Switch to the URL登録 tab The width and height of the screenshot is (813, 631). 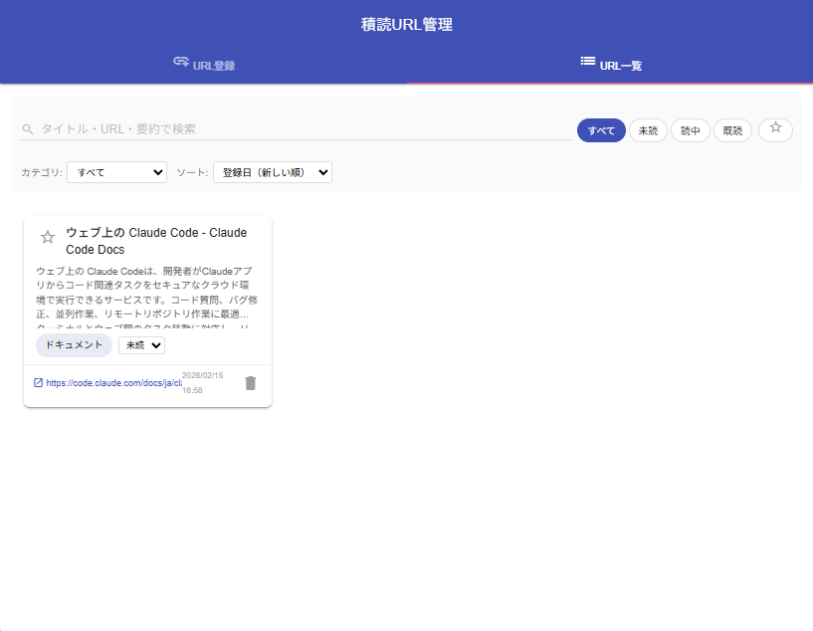tap(206, 64)
